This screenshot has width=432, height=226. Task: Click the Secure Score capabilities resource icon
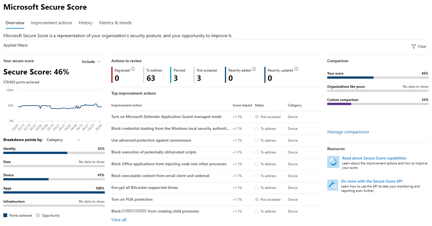tap(333, 162)
